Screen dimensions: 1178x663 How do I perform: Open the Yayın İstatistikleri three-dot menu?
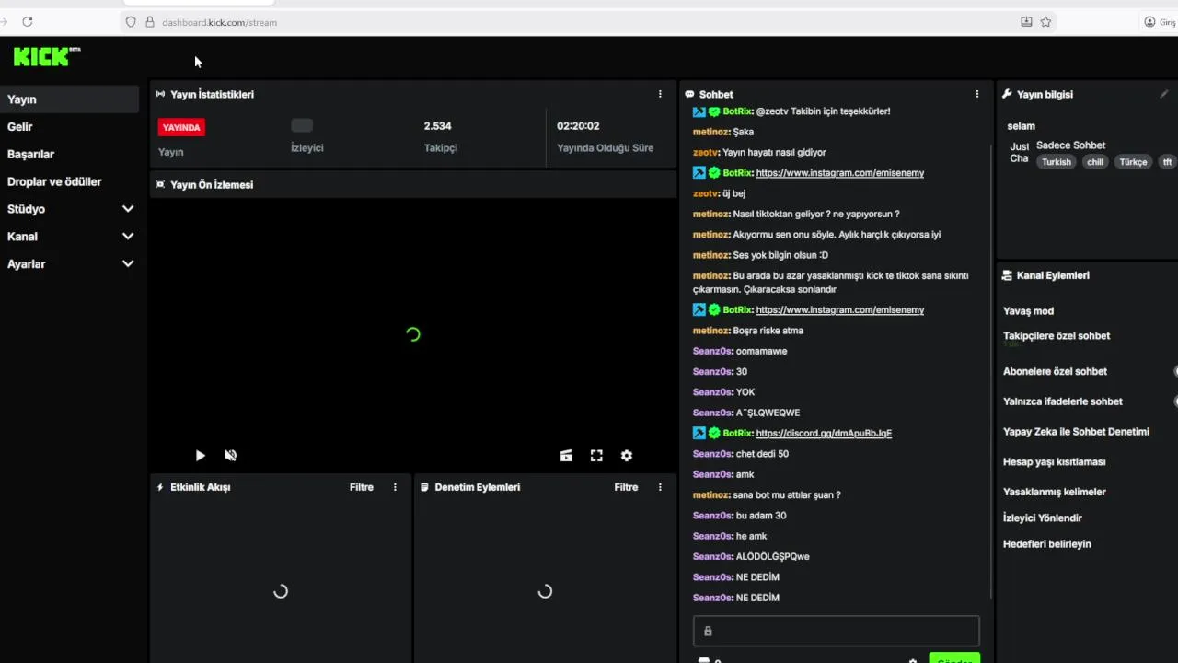(x=660, y=94)
